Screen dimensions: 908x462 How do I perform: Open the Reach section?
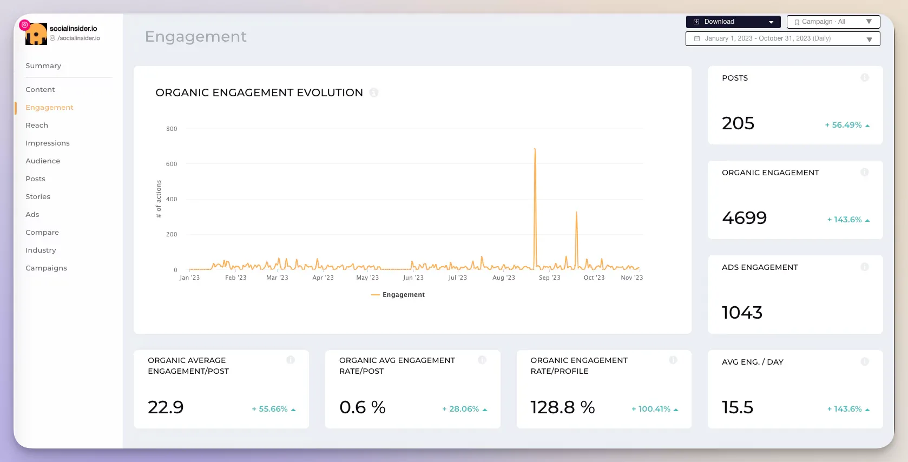pos(37,126)
